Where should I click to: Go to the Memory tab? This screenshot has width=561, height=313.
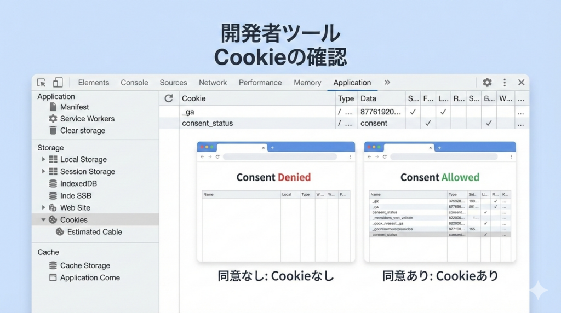click(307, 83)
